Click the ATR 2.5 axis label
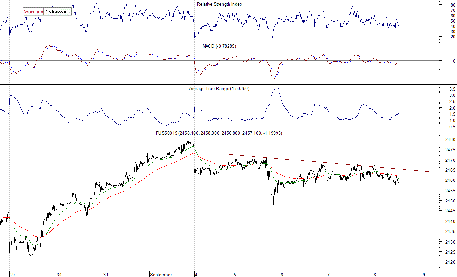Screen dimensions: 457x277 pyautogui.click(x=452, y=102)
